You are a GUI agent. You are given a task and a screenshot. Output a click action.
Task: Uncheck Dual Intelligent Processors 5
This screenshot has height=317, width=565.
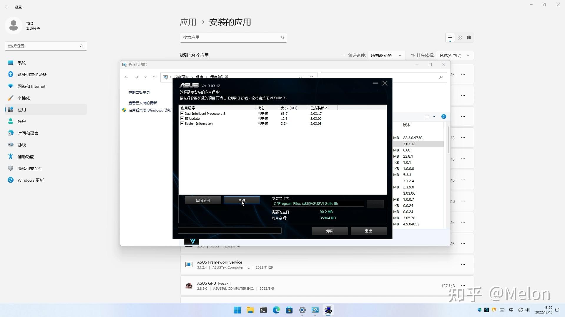pos(182,113)
